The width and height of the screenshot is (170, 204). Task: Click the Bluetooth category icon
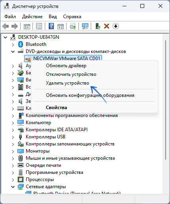21,44
